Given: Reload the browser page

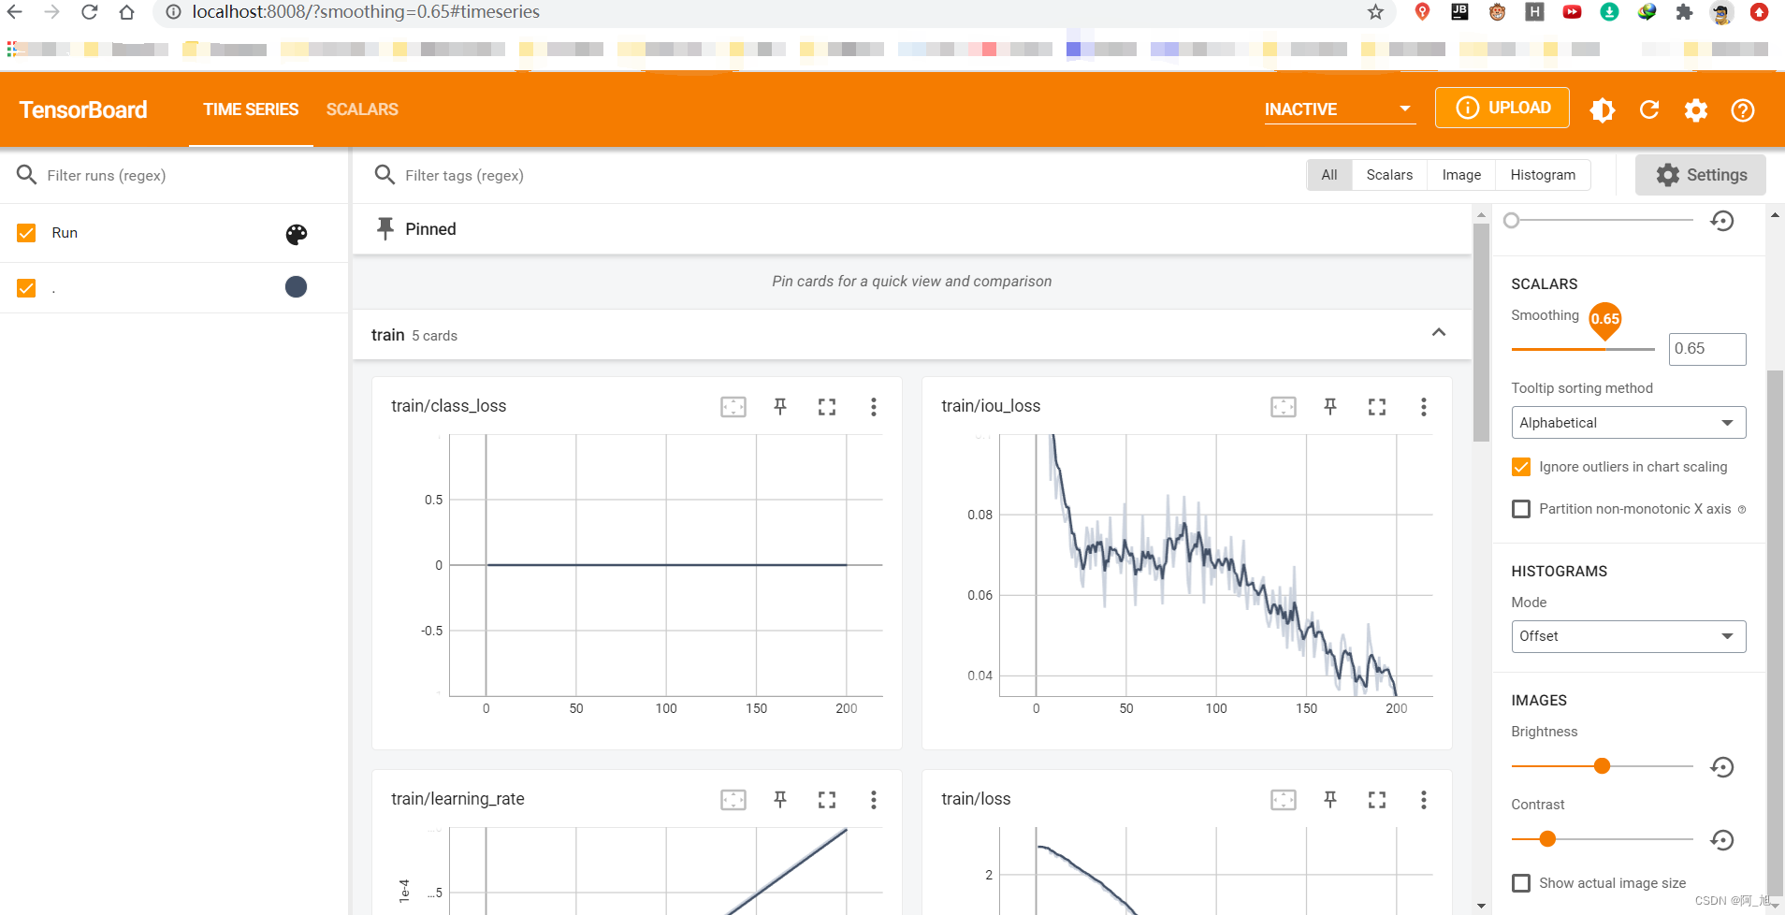Looking at the screenshot, I should click(90, 12).
